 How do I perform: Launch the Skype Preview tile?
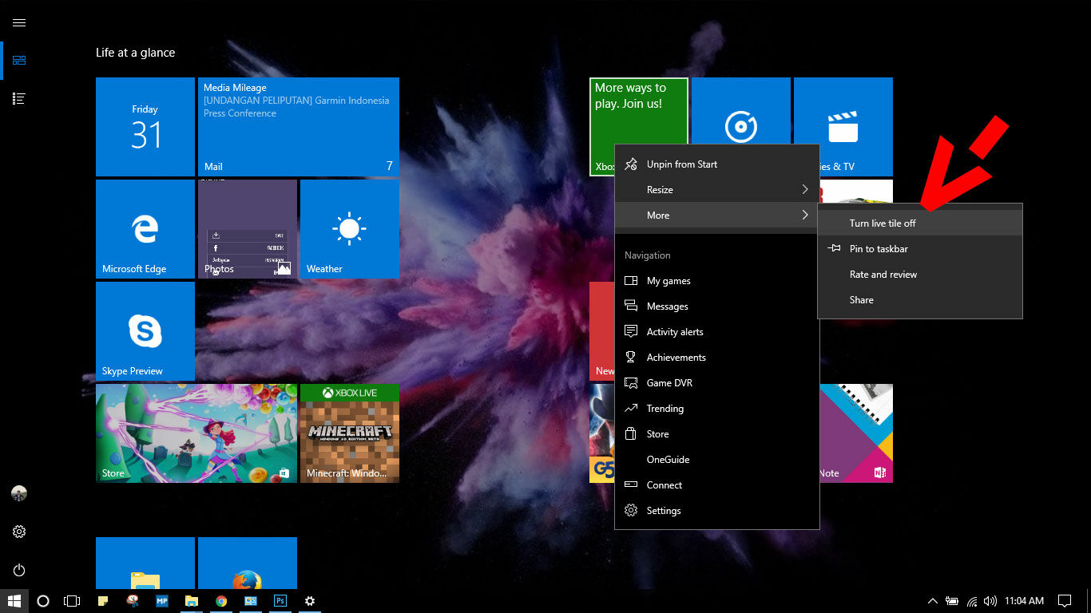145,331
